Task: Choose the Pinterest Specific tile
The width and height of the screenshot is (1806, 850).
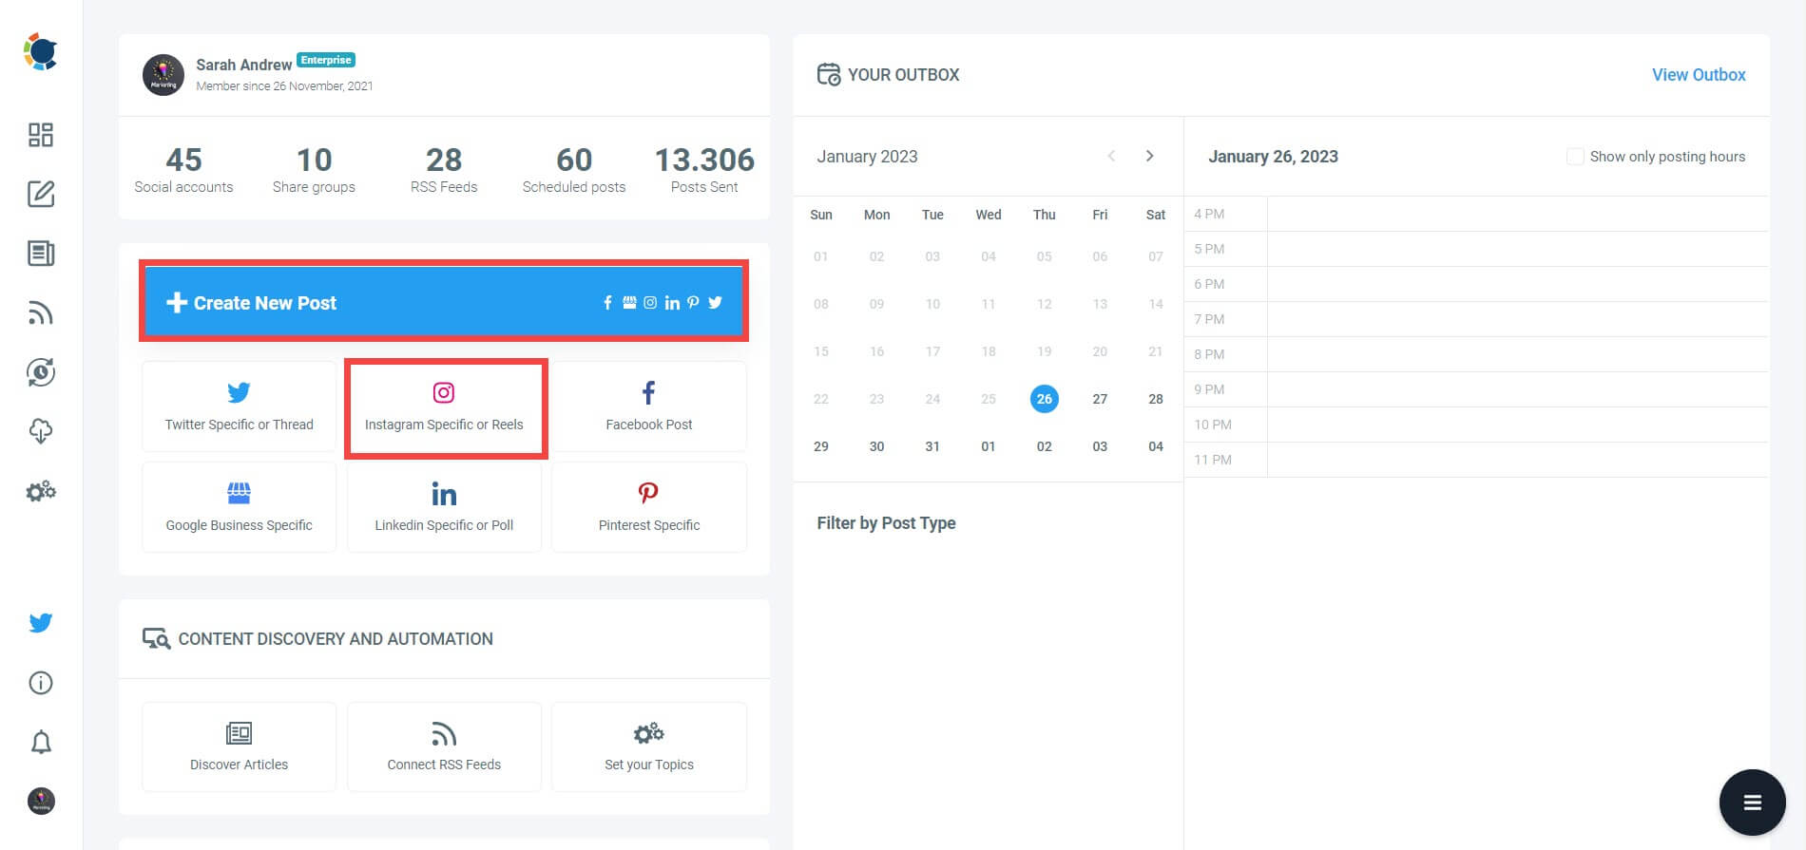Action: 649,507
